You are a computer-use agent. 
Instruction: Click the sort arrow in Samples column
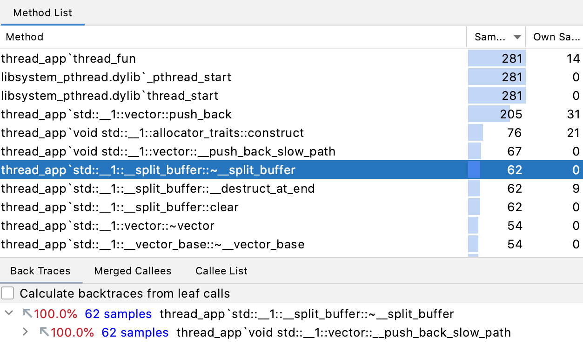coord(517,38)
